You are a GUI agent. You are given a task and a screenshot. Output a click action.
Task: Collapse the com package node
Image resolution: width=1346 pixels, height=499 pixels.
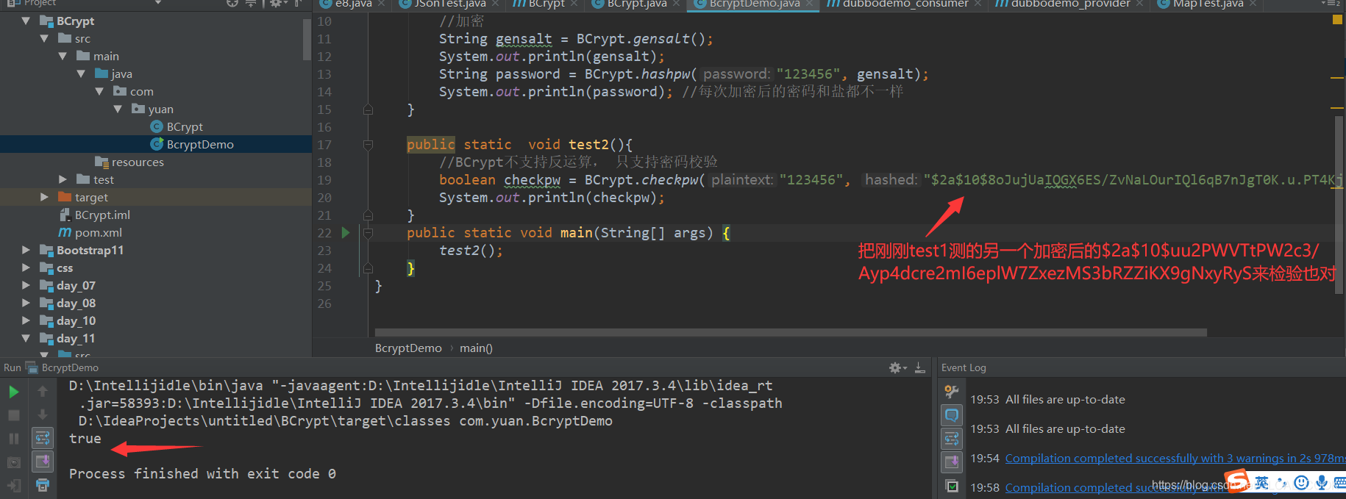click(x=99, y=91)
